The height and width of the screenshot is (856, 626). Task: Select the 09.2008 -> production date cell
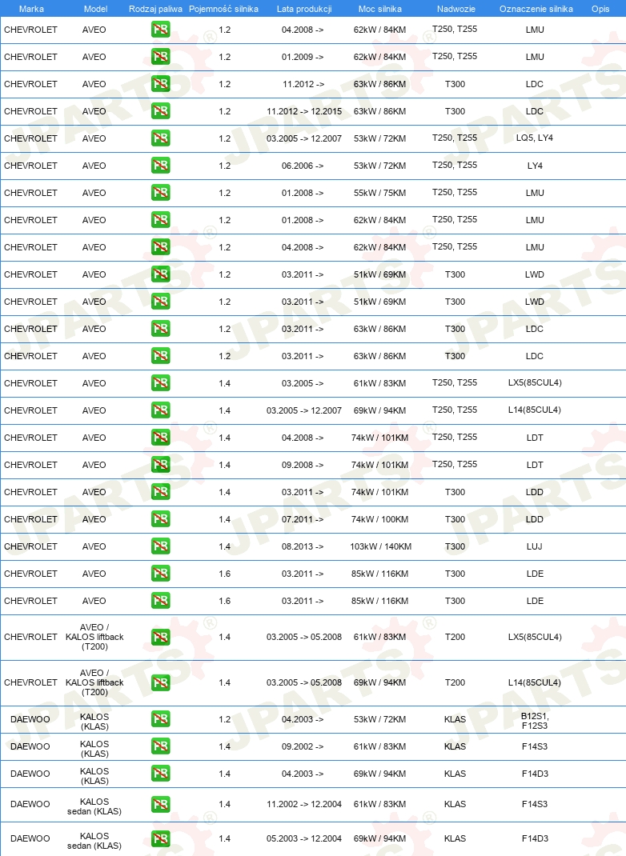pos(303,465)
